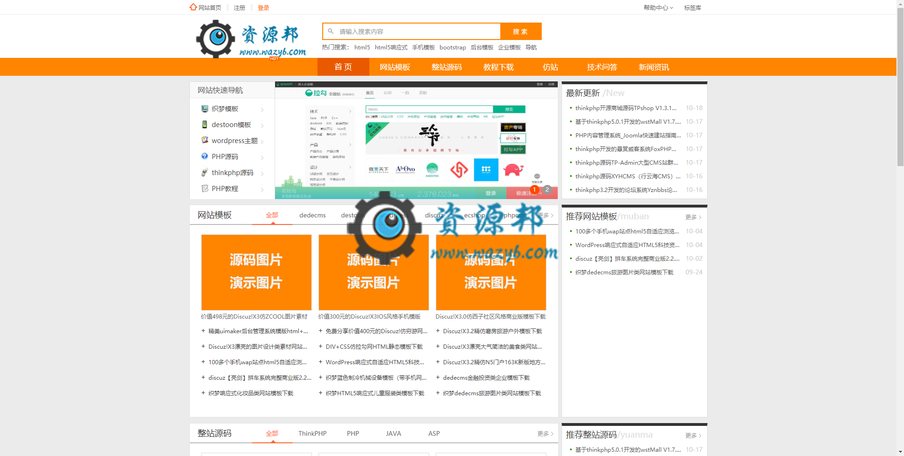Open 织梦响应式化妆品类网站模板下载 link

click(251, 393)
